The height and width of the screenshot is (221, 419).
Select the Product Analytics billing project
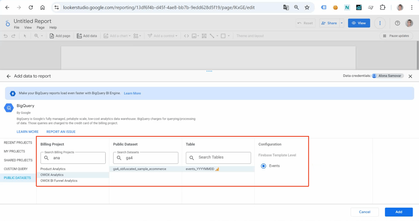click(73, 169)
